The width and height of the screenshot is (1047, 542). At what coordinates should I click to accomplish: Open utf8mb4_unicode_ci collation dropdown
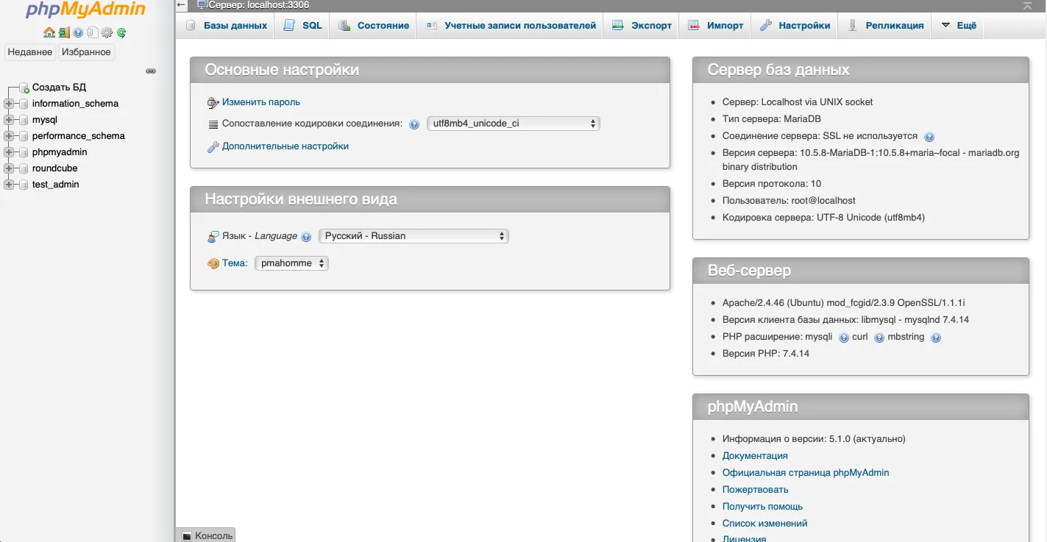click(514, 124)
